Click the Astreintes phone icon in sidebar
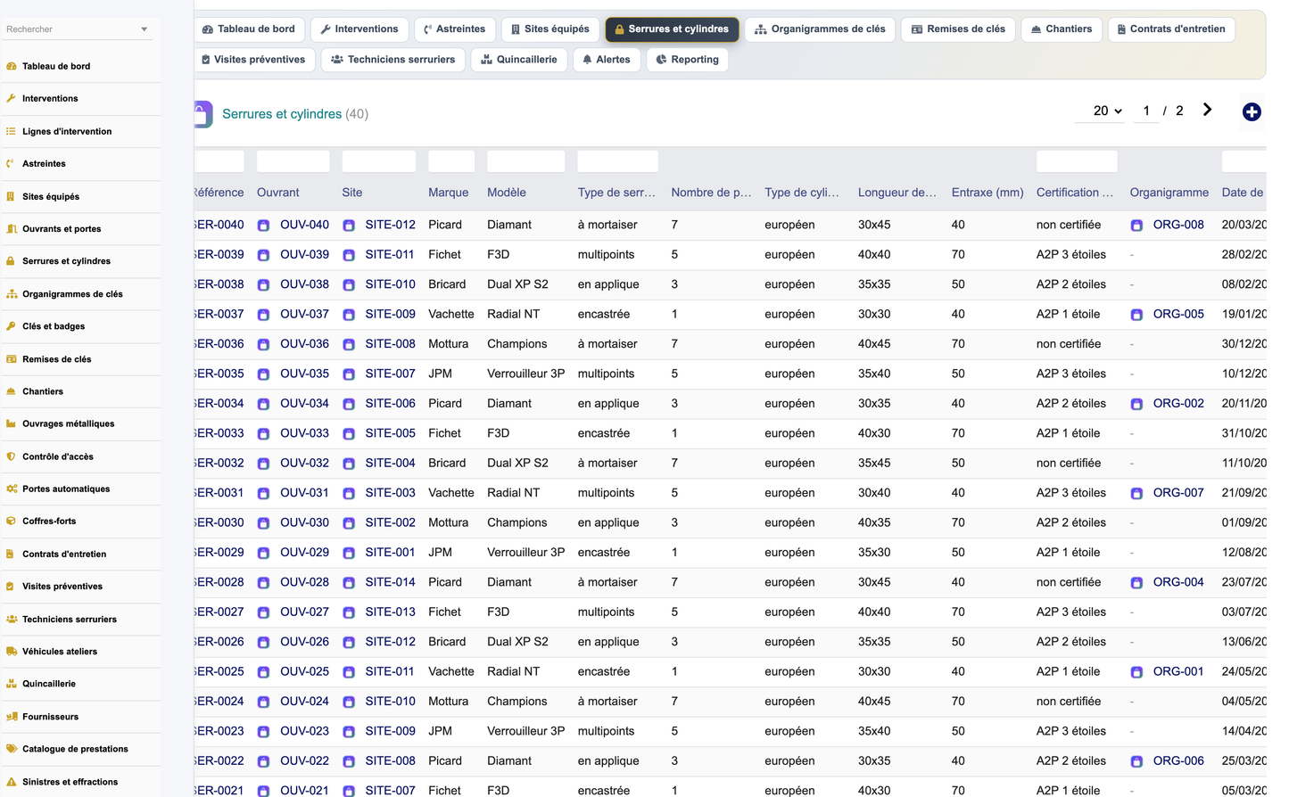This screenshot has width=1289, height=797. (x=11, y=163)
